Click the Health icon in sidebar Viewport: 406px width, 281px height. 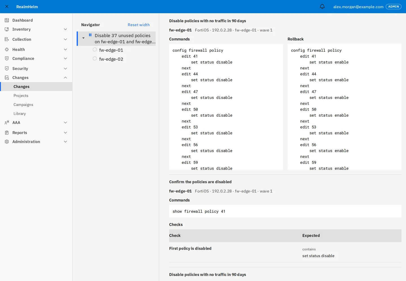7,49
